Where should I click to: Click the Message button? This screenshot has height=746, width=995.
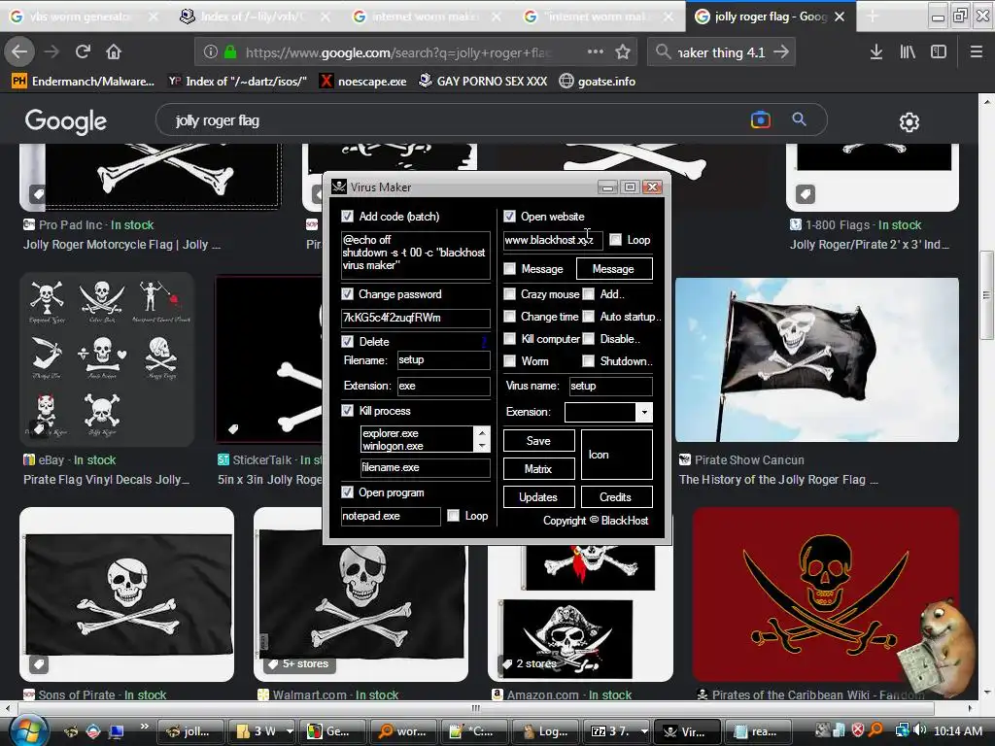pos(614,269)
